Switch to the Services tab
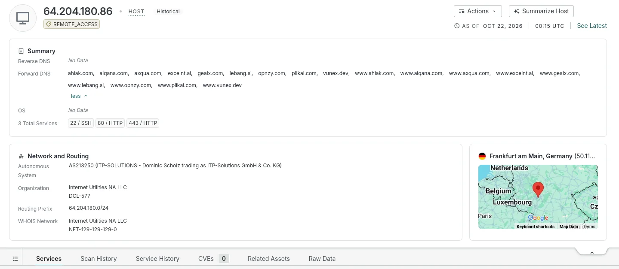 coord(49,259)
